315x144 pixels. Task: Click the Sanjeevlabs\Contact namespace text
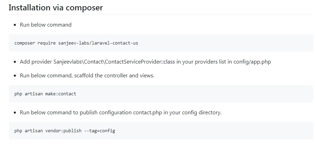point(78,62)
